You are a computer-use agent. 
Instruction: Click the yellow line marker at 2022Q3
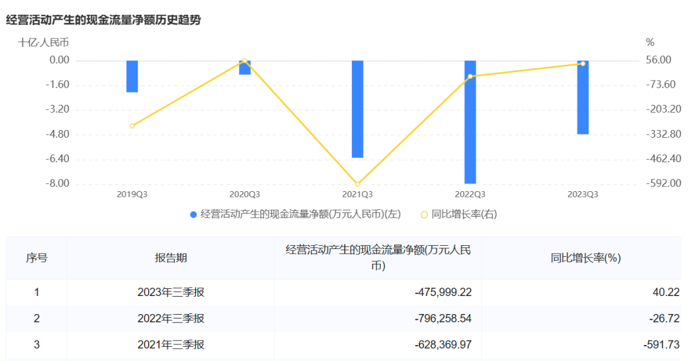[x=470, y=77]
